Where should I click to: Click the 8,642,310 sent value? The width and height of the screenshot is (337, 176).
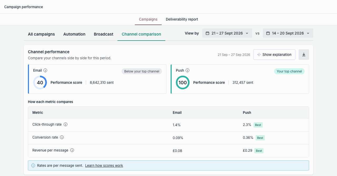point(102,82)
